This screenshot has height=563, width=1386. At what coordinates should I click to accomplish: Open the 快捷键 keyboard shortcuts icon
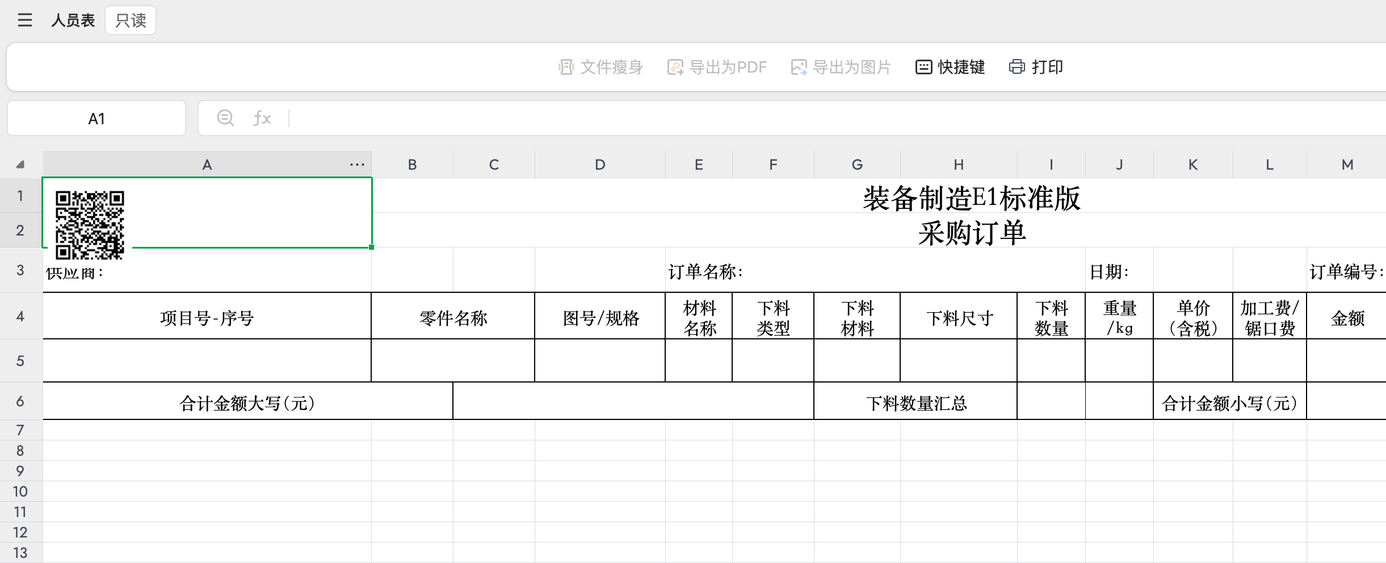coord(923,67)
